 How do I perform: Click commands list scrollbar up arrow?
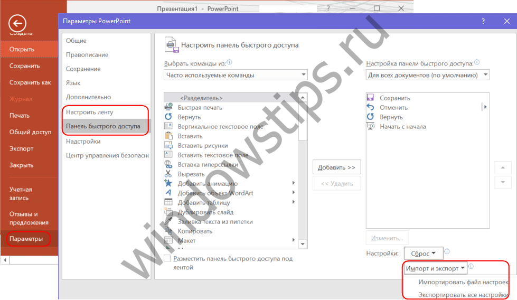[x=303, y=97]
